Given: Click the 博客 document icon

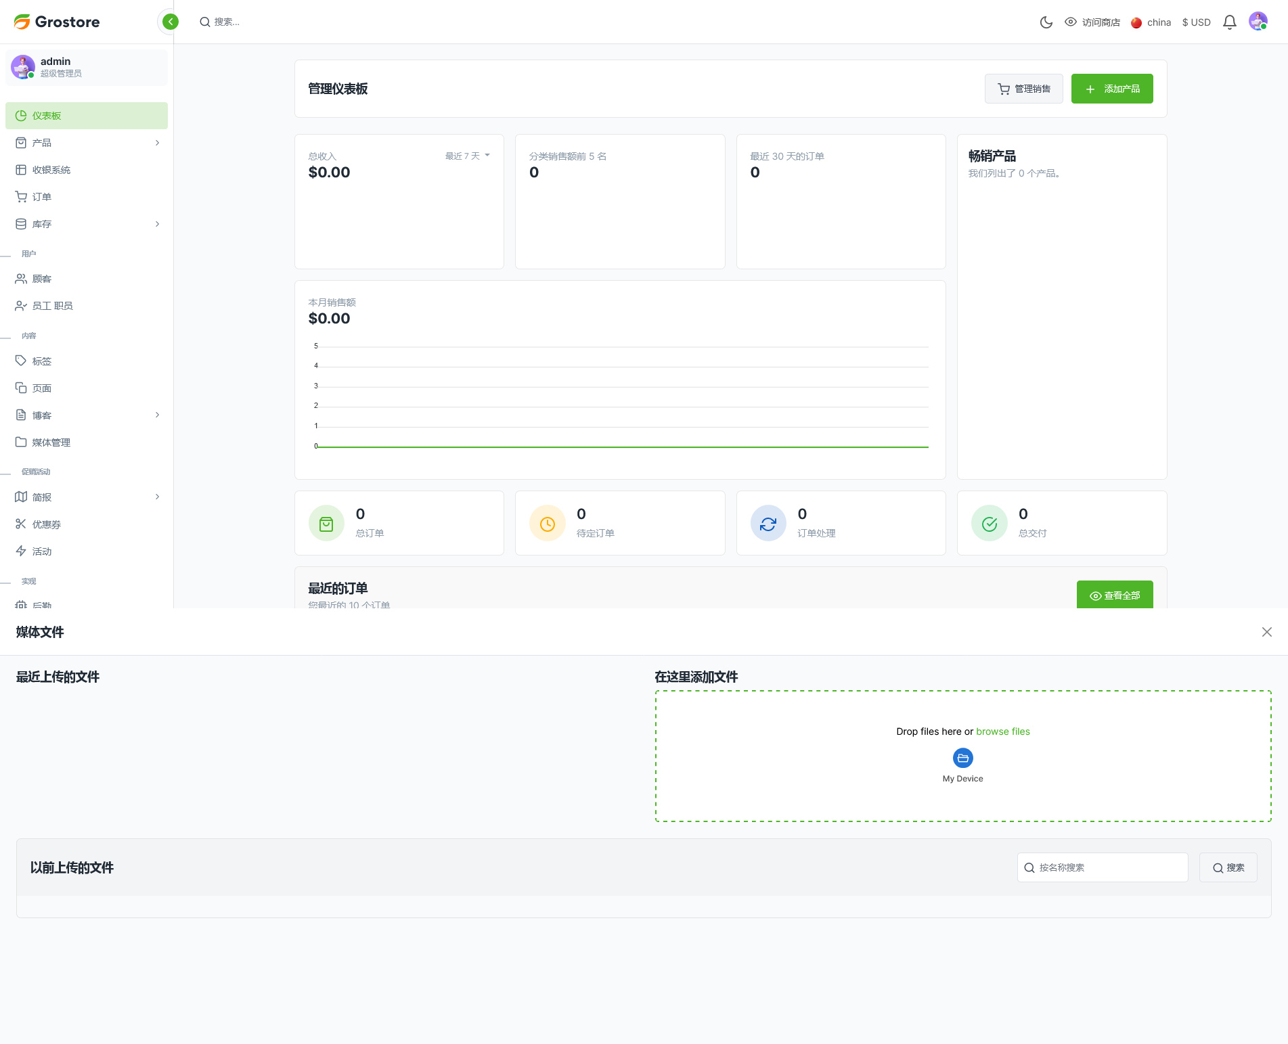Looking at the screenshot, I should tap(21, 415).
